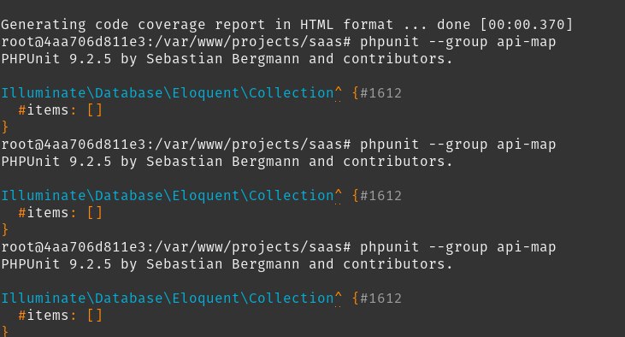Click the word HTML in the coverage report line
Viewport: 625px width, 337px height.
(x=316, y=24)
